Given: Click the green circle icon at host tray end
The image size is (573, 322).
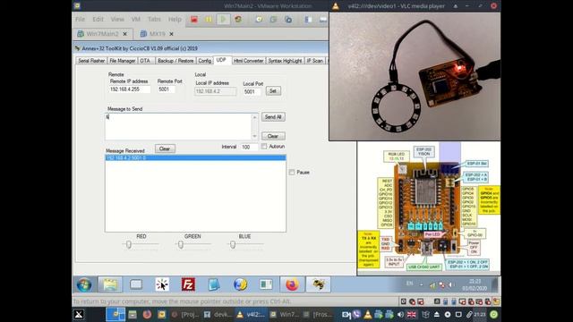Looking at the screenshot, I should click(x=493, y=314).
